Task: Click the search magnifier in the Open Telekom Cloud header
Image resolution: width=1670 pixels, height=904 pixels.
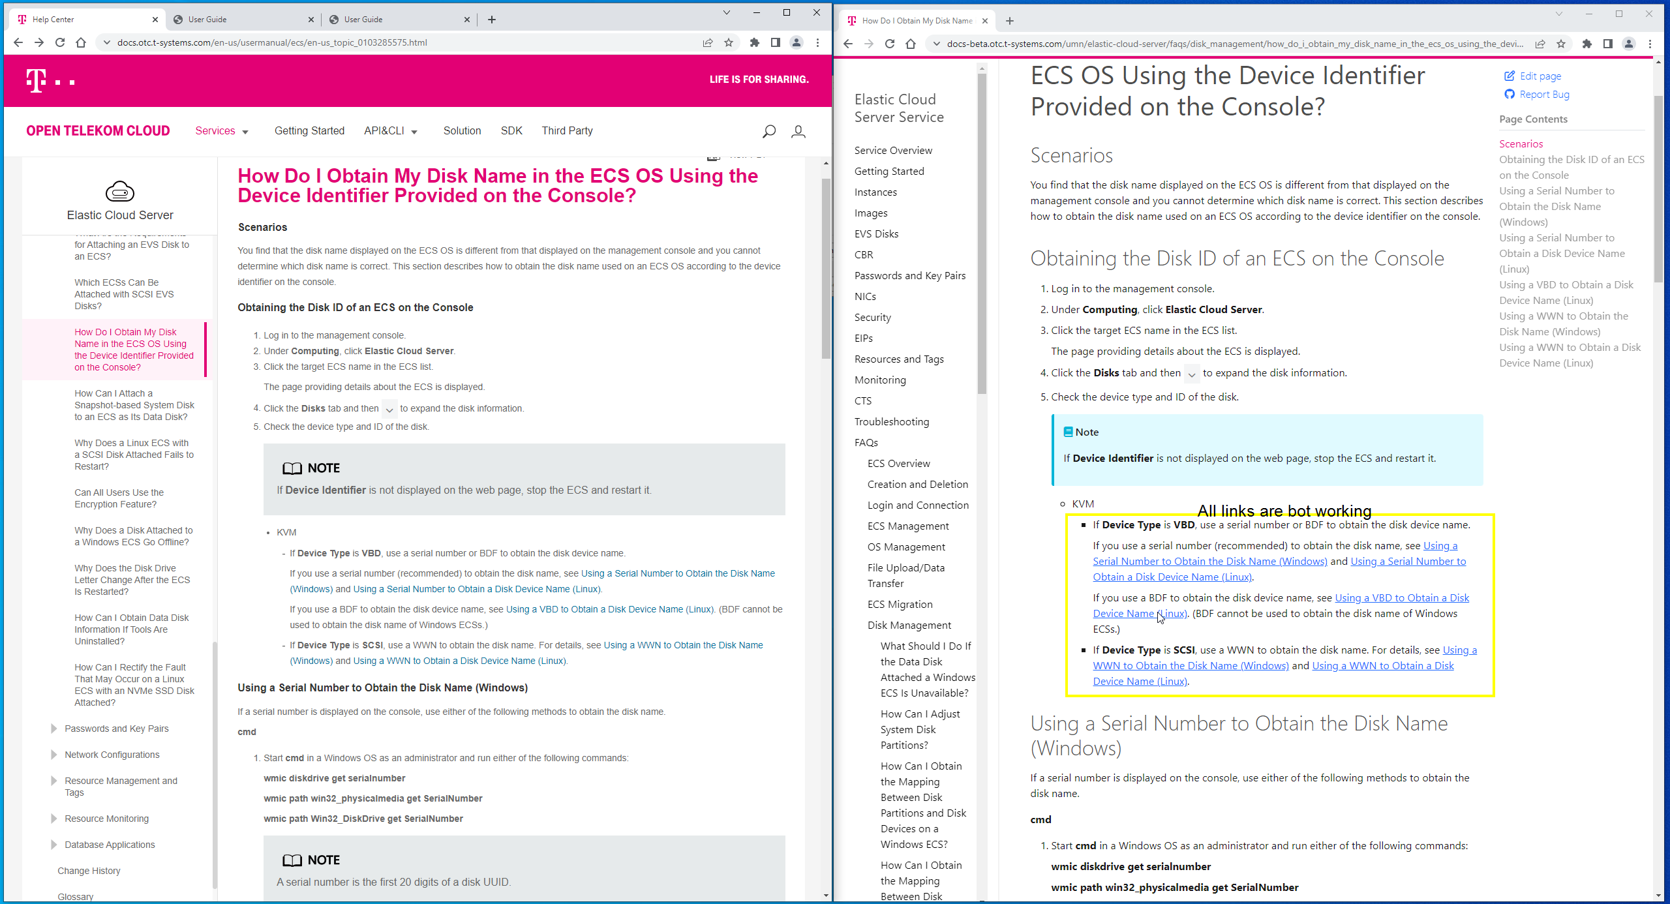Action: (x=768, y=131)
